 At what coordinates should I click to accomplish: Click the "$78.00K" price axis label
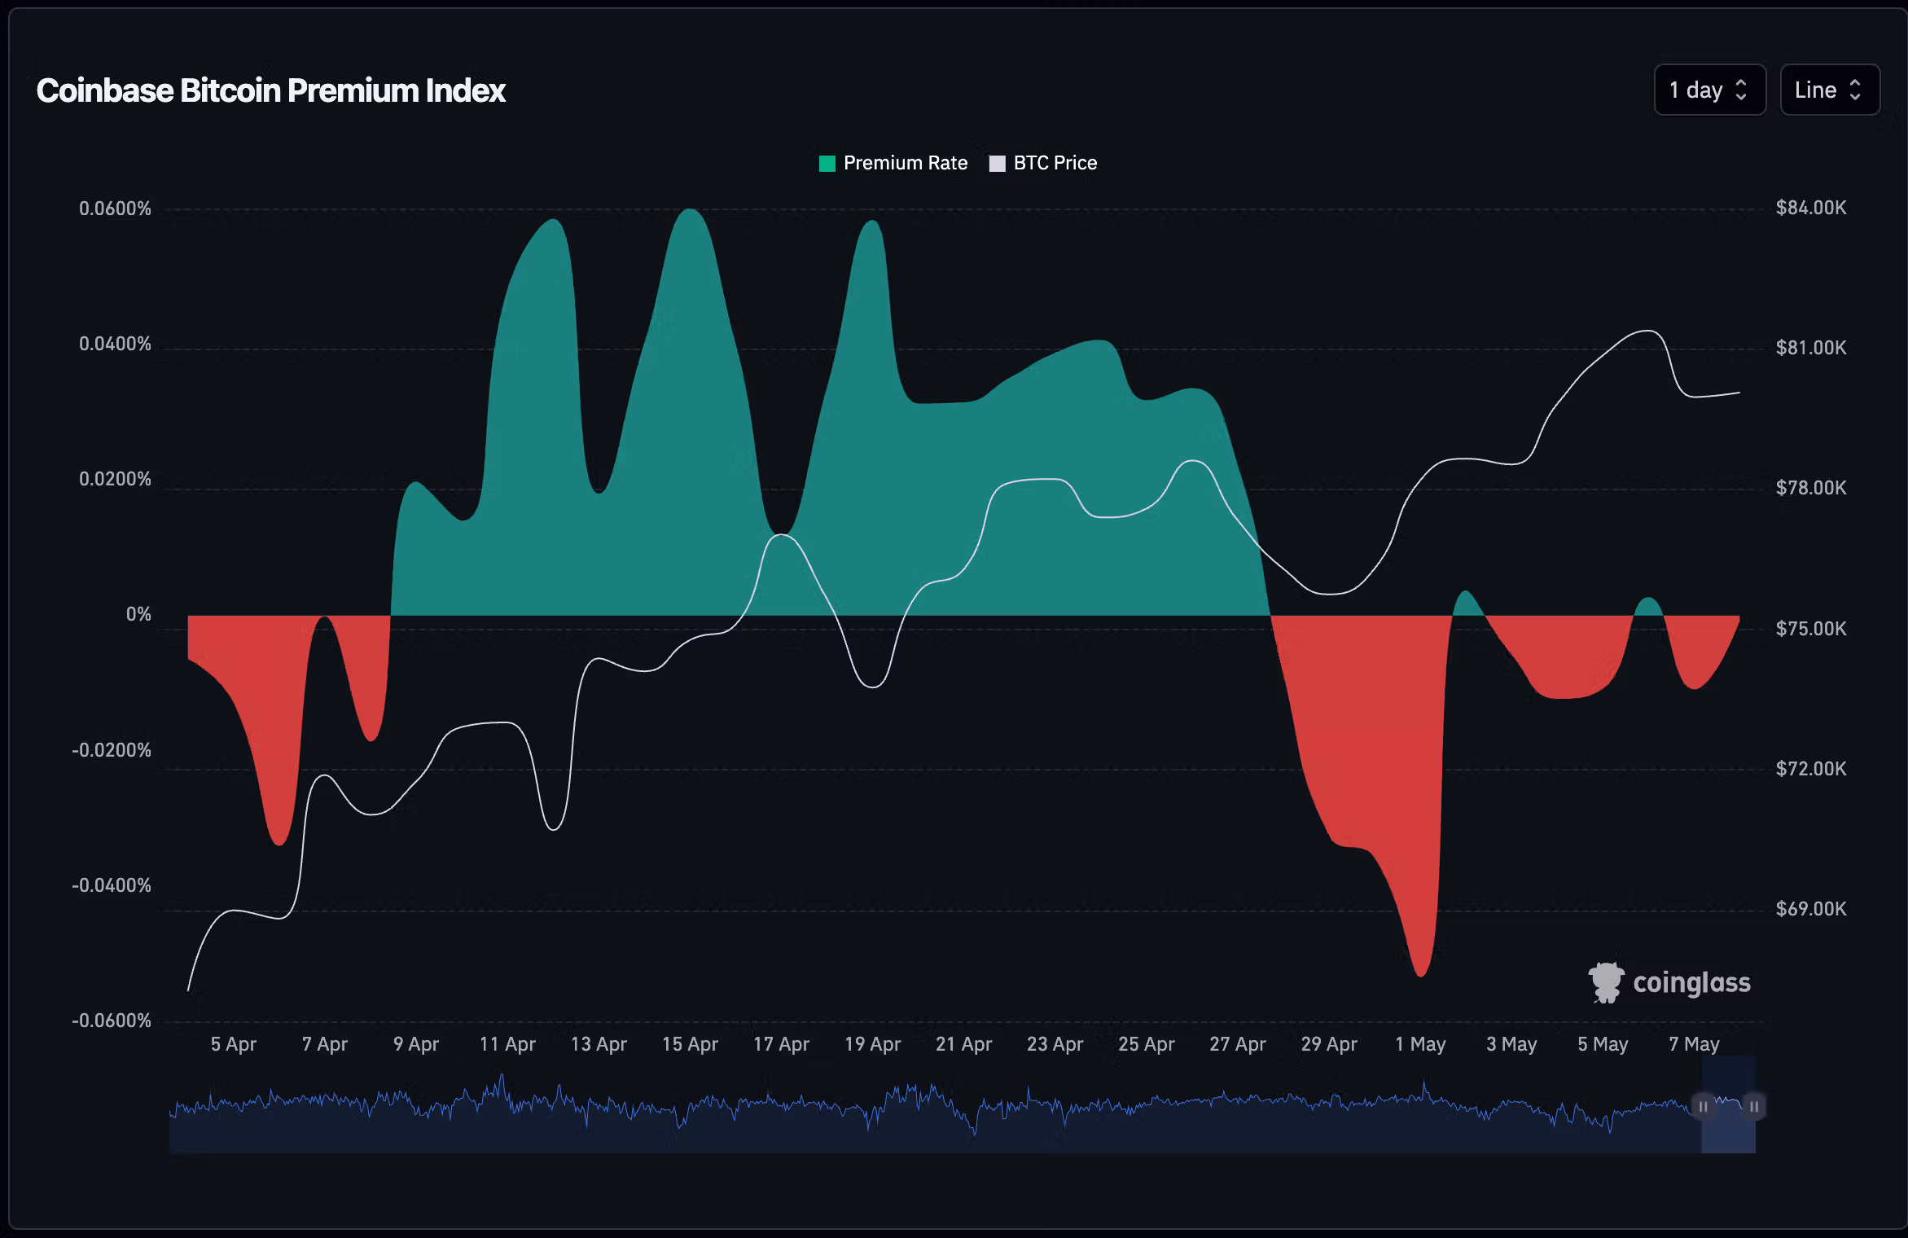pyautogui.click(x=1811, y=488)
